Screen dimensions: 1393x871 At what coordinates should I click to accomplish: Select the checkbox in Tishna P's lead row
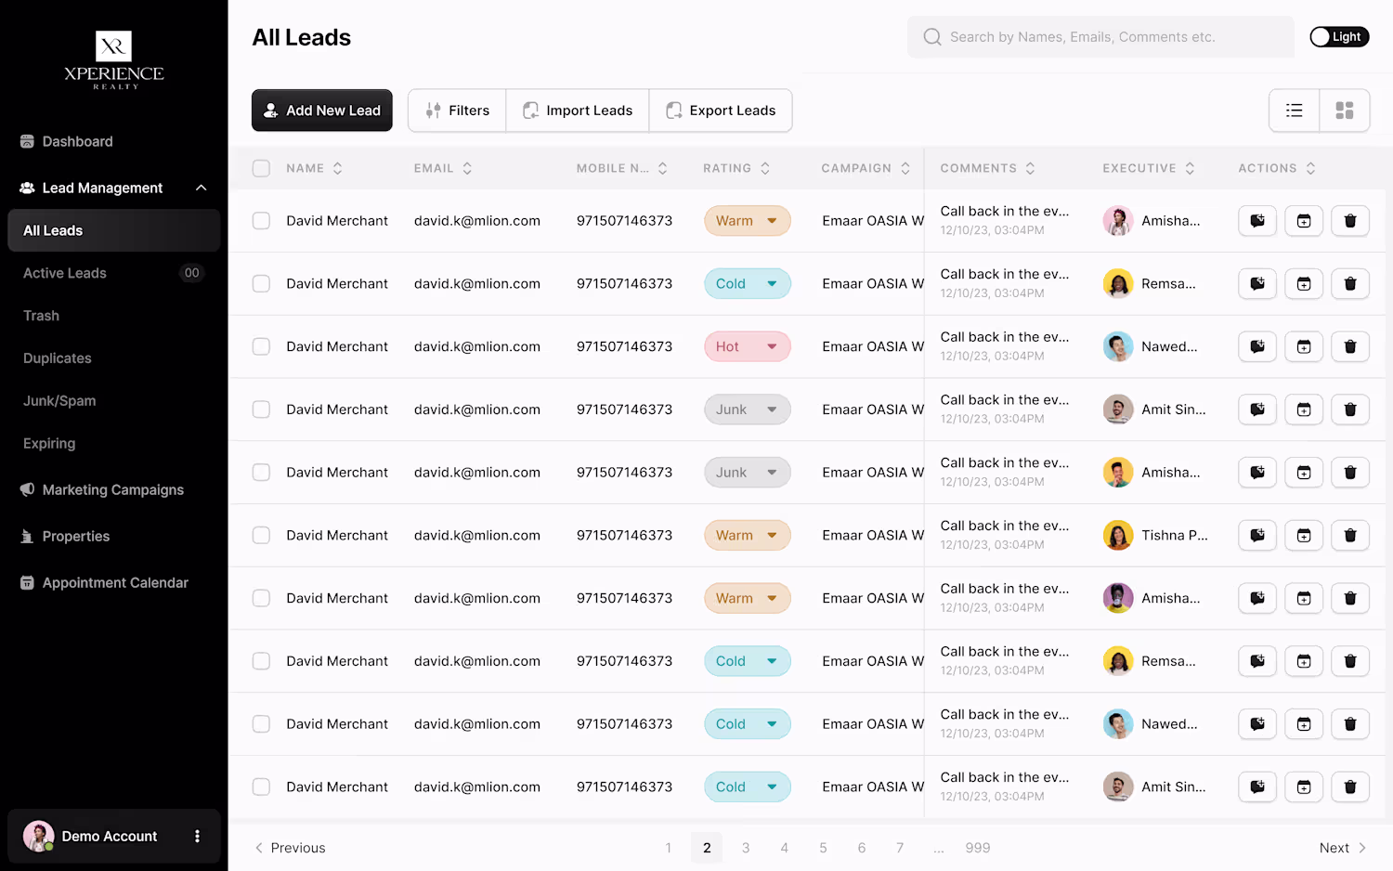point(261,535)
